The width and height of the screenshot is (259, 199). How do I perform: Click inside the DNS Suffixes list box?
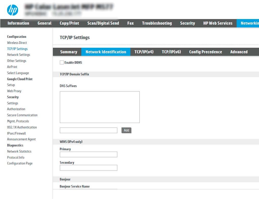click(100, 107)
